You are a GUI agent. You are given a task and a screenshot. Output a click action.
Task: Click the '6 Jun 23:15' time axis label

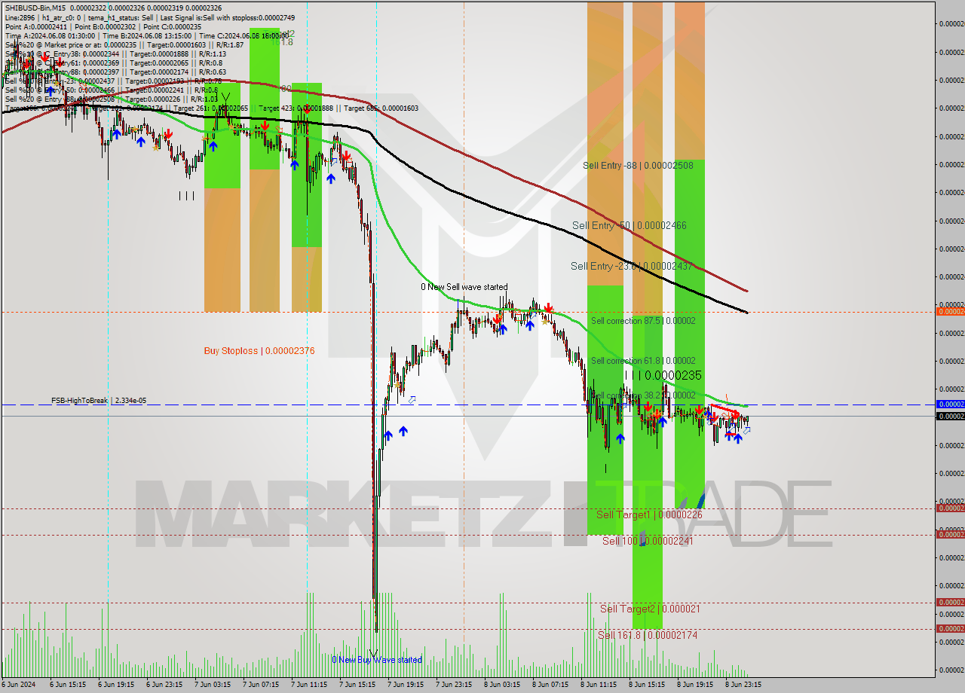click(164, 685)
